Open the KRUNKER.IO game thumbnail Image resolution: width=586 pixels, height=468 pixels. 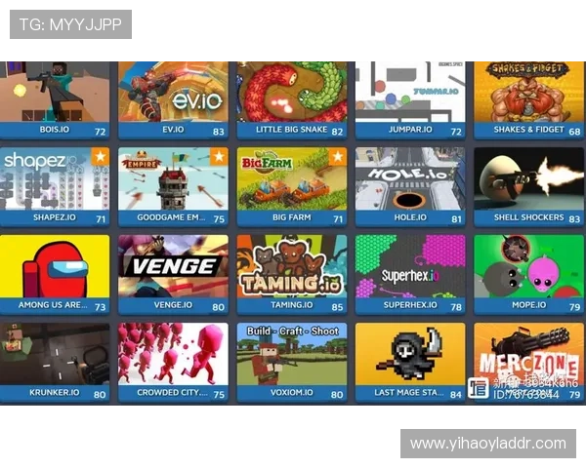tap(55, 354)
